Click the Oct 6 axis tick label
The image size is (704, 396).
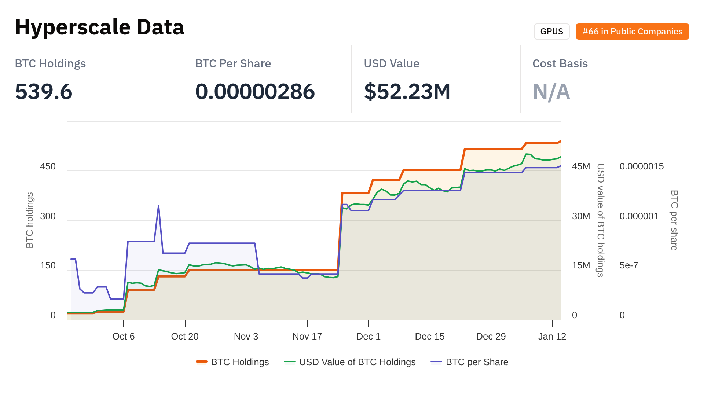coord(124,336)
